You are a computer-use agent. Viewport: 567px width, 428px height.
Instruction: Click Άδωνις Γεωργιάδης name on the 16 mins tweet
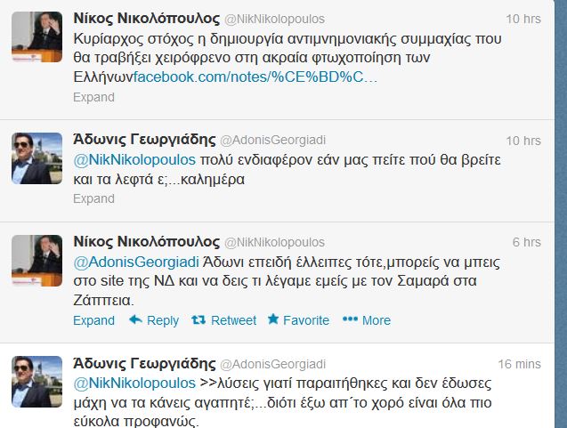142,363
